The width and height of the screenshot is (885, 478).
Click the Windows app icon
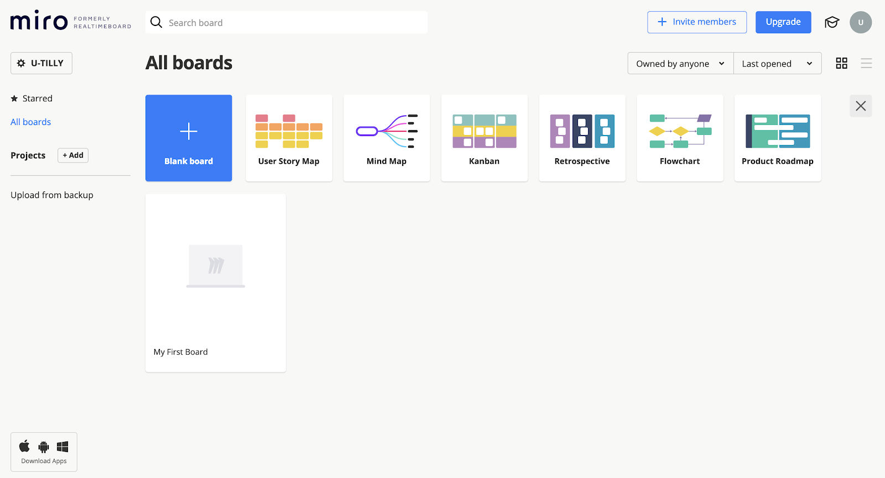[x=63, y=446]
